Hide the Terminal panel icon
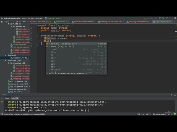 coord(175,95)
